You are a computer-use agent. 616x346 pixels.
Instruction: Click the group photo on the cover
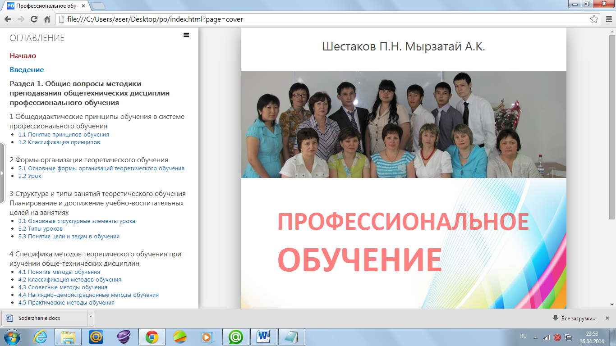coord(404,124)
